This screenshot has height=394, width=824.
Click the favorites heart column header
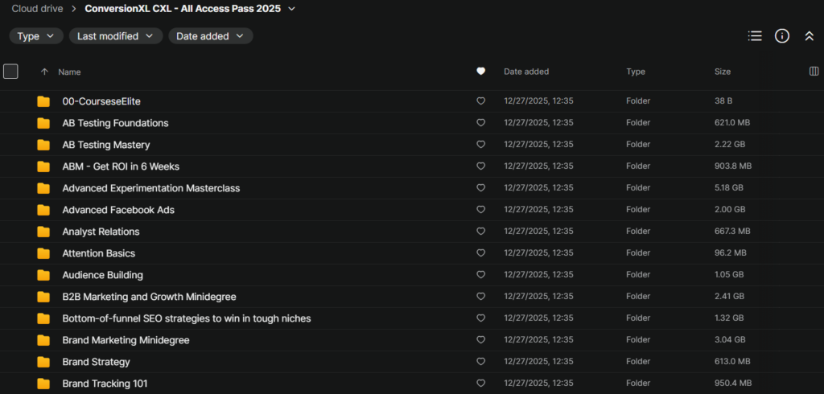point(481,72)
